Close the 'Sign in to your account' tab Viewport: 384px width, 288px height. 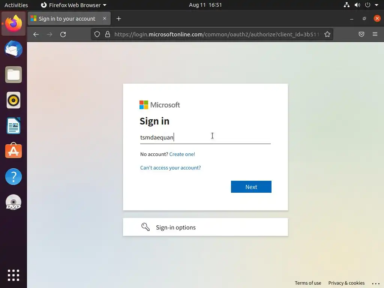tap(105, 19)
